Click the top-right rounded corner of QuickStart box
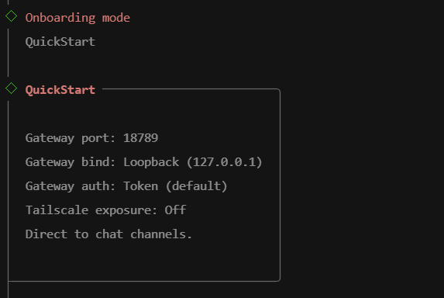Screen dimensions: 444x298 pos(278,91)
